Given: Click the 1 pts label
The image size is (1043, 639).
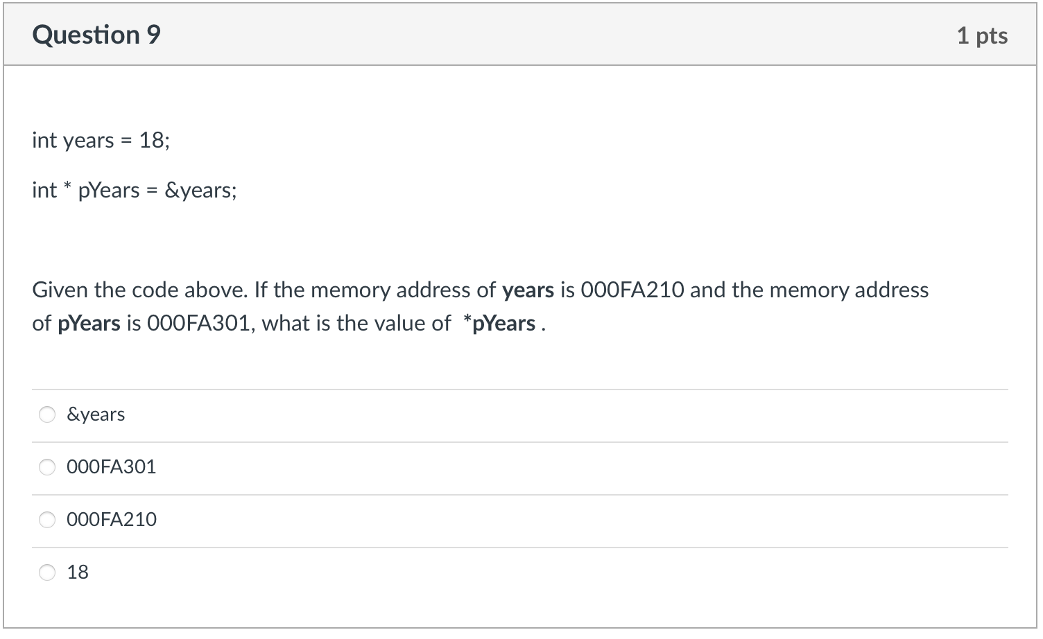Looking at the screenshot, I should 983,36.
